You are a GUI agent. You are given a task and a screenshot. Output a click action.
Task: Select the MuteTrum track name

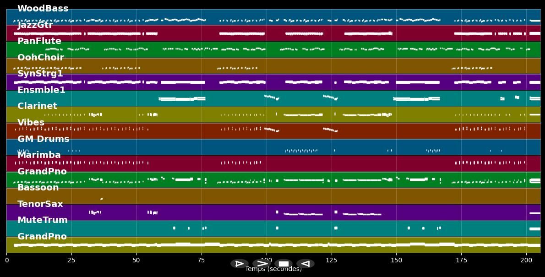click(x=43, y=220)
